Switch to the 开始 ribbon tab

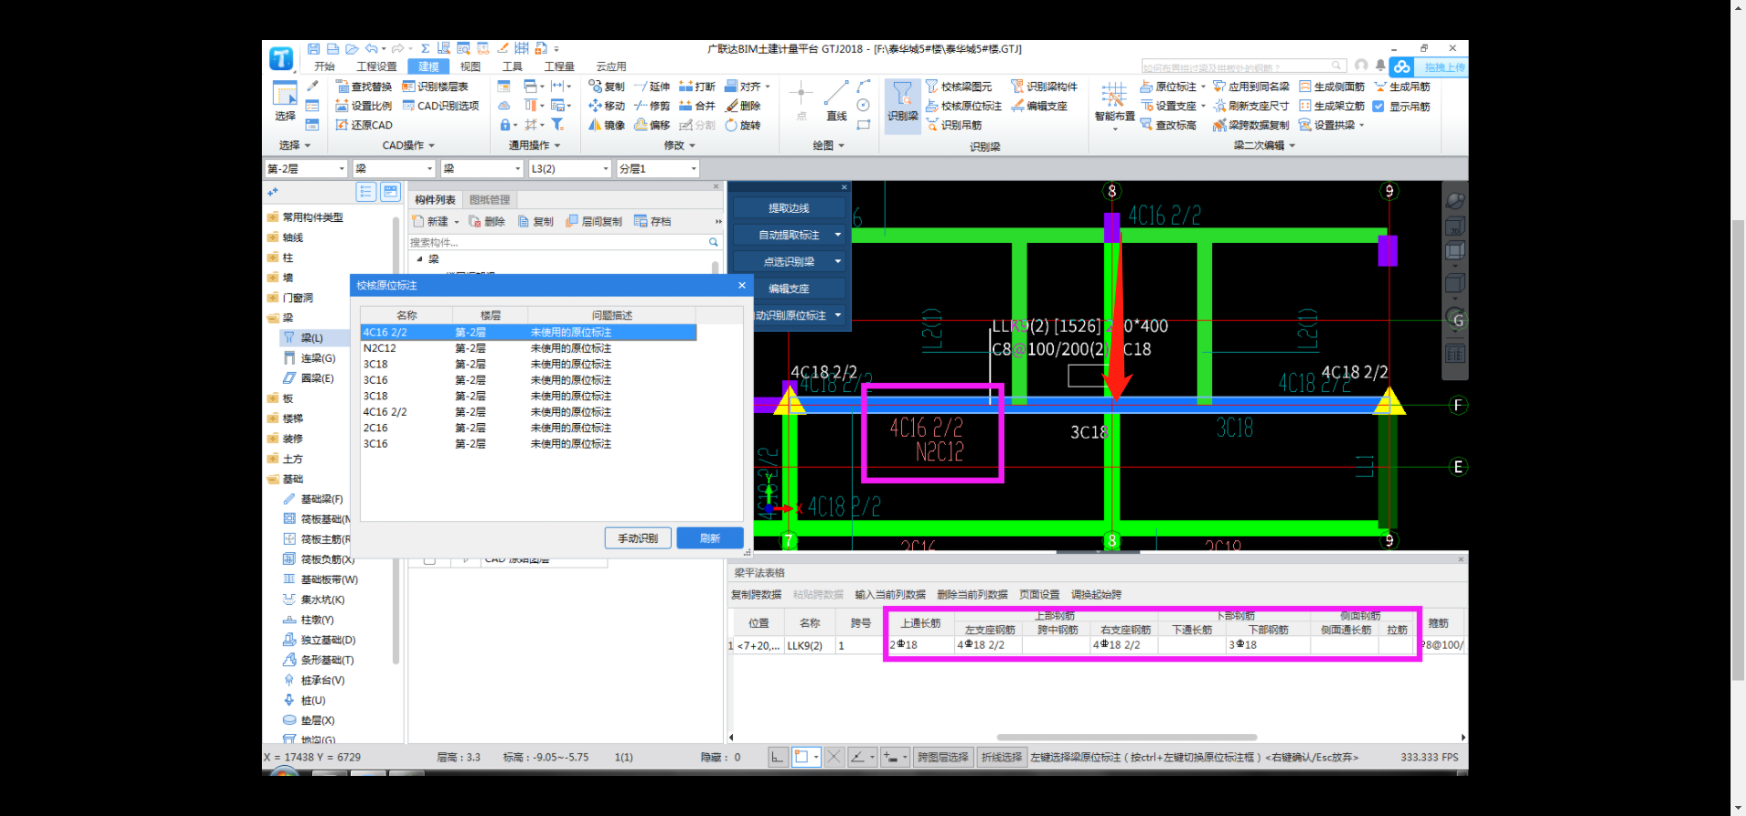324,66
